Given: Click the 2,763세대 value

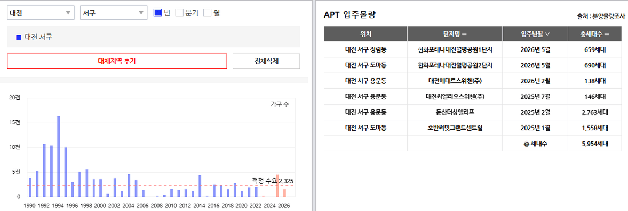Looking at the screenshot, I should pos(594,113).
